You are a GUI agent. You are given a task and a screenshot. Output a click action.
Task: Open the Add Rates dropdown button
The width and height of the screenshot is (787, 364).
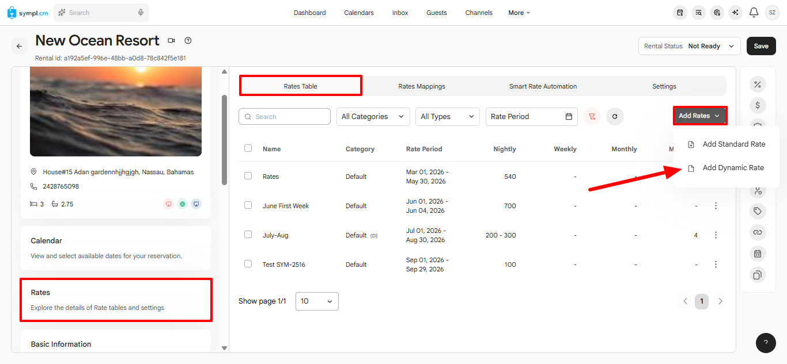tap(699, 116)
